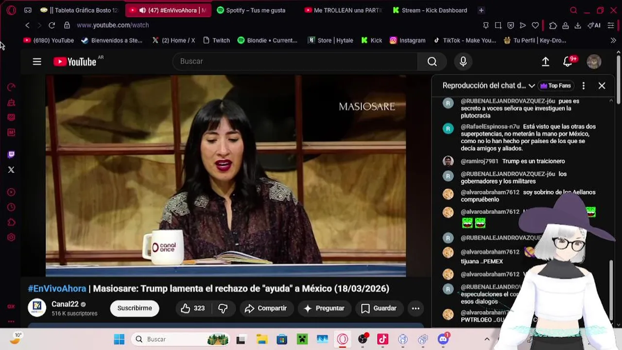This screenshot has width=622, height=350.
Task: Submit with the YouTube search magnifier button
Action: tap(432, 61)
